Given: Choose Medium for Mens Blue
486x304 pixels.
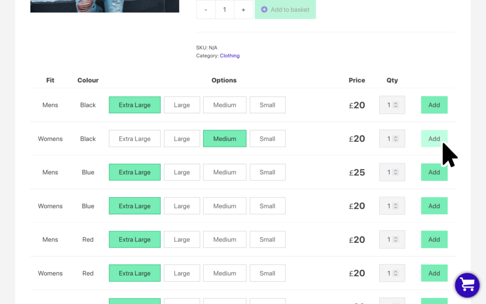Looking at the screenshot, I should coord(224,172).
